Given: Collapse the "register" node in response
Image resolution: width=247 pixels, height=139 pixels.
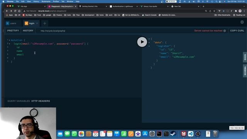Looking at the screenshot, I should coord(149,46).
